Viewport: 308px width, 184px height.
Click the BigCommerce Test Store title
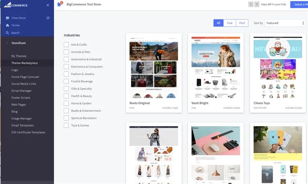[x=84, y=5]
